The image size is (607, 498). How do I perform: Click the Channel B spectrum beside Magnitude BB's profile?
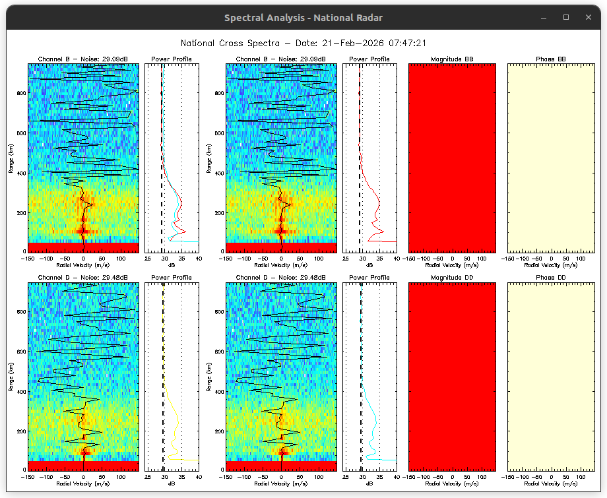(281, 157)
